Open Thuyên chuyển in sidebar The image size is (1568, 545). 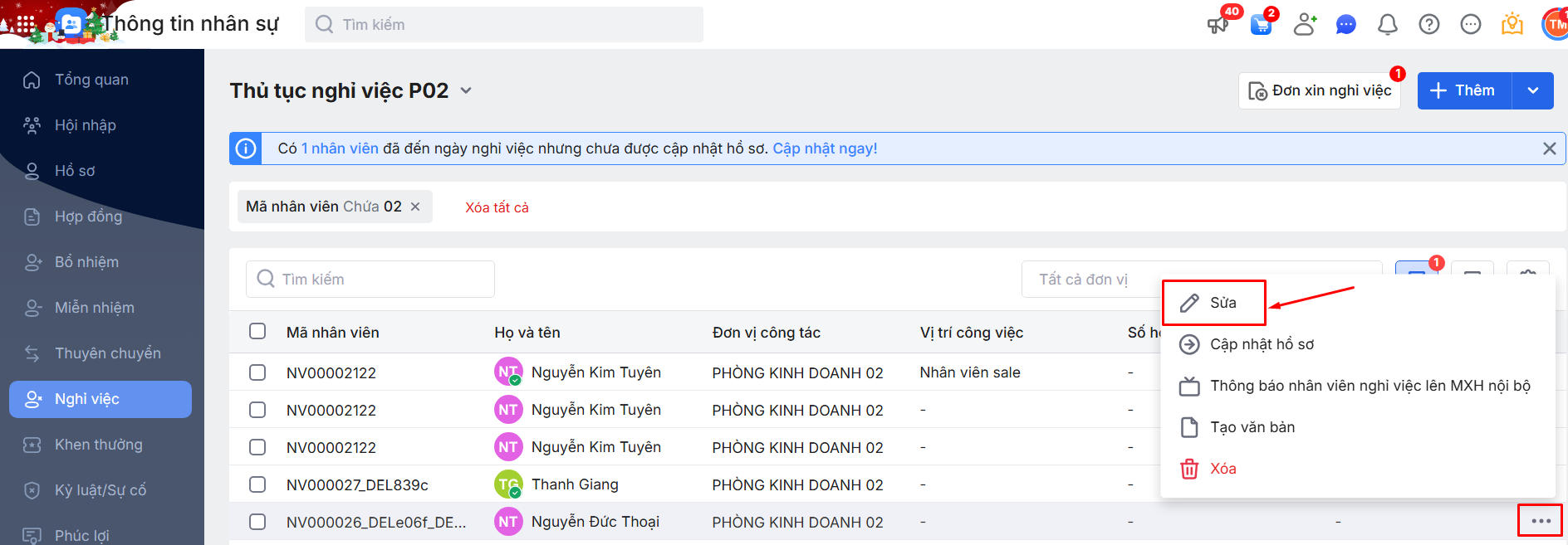[x=100, y=353]
